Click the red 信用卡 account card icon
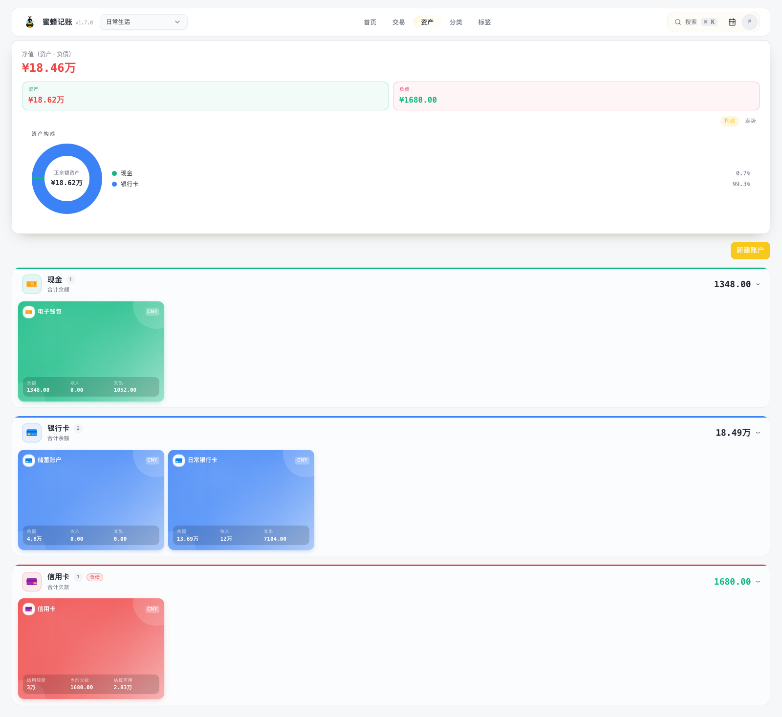The width and height of the screenshot is (782, 717). click(x=29, y=609)
